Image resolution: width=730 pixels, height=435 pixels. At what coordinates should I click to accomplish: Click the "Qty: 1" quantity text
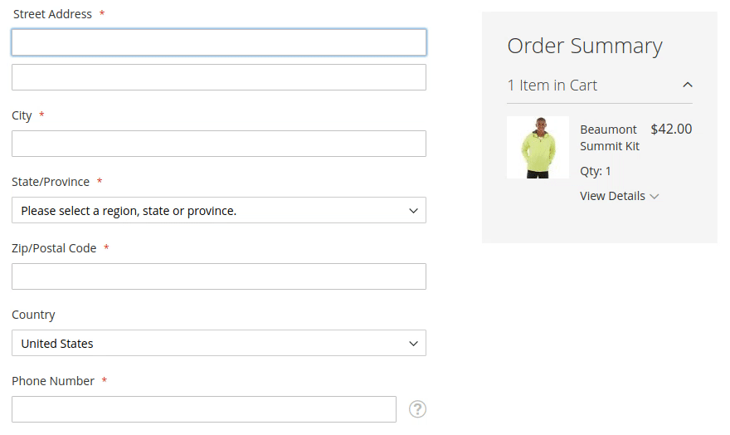tap(596, 171)
